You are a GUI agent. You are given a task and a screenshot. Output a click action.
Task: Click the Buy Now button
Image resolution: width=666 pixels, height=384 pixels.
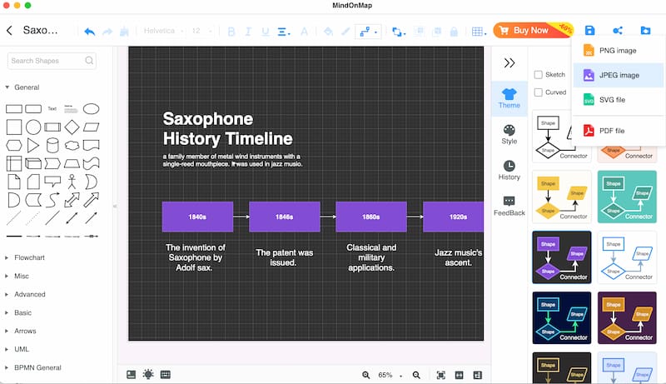(533, 30)
